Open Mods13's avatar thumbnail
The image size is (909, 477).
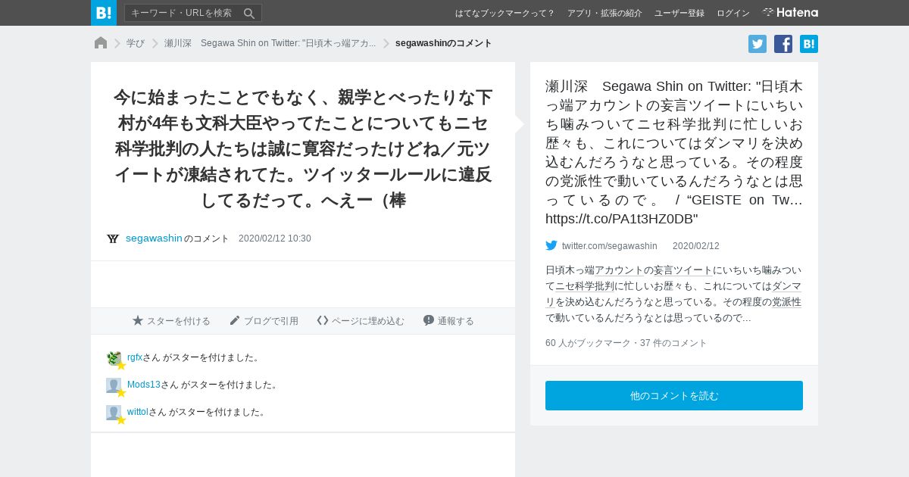(x=114, y=385)
